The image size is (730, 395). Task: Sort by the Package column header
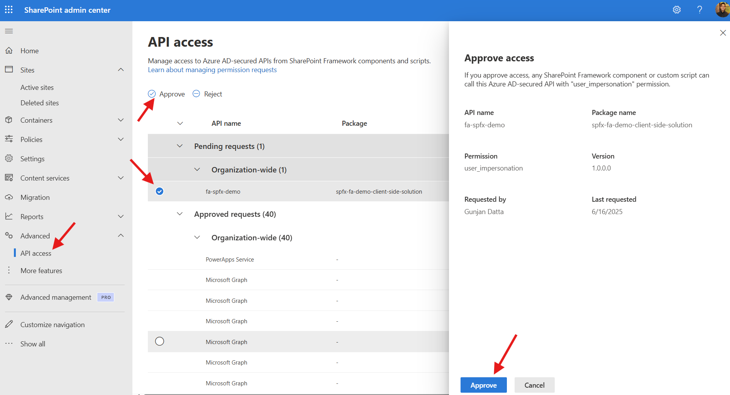[x=354, y=123]
